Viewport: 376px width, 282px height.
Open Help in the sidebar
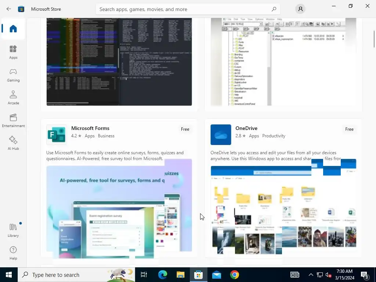13,253
